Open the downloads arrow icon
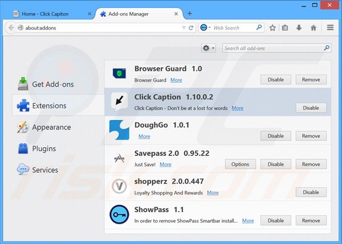The width and height of the screenshot is (342, 244). 299,28
